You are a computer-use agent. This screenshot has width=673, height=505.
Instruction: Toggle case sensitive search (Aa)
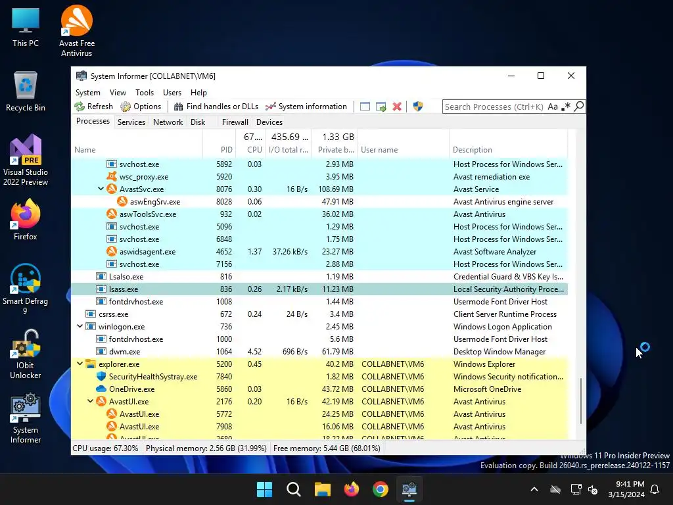coord(553,107)
